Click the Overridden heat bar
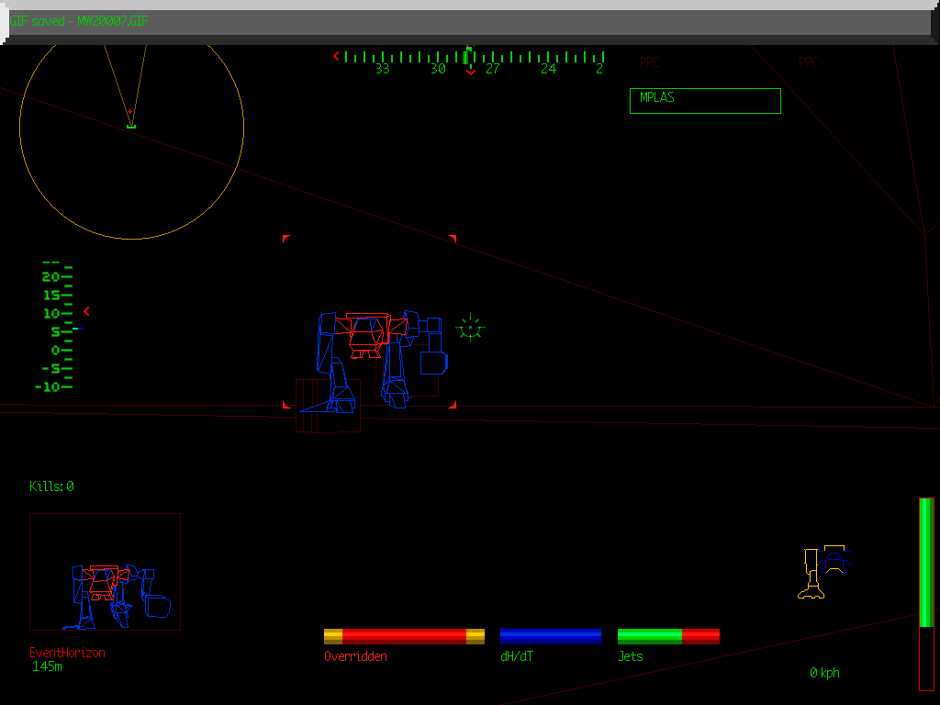940x705 pixels. click(404, 636)
